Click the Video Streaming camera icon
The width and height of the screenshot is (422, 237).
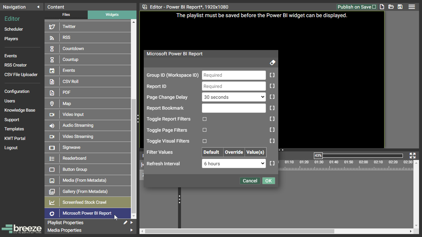pyautogui.click(x=52, y=137)
